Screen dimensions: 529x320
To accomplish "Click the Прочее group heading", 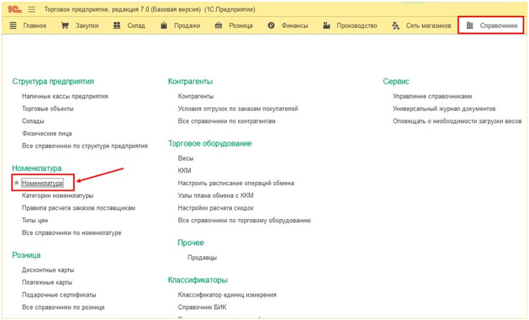I will click(190, 243).
